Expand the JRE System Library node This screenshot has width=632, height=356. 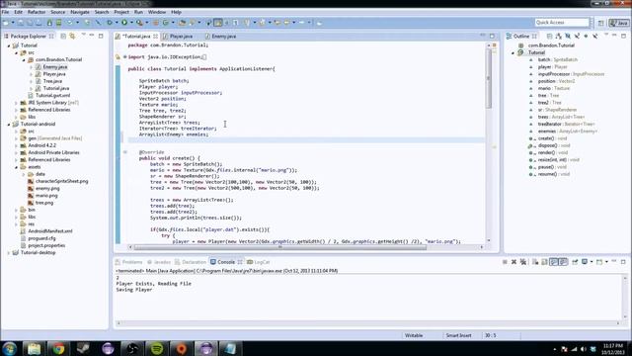coord(16,103)
